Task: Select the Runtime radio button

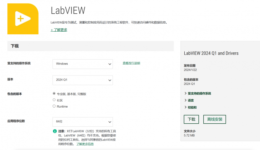Action: (54, 106)
